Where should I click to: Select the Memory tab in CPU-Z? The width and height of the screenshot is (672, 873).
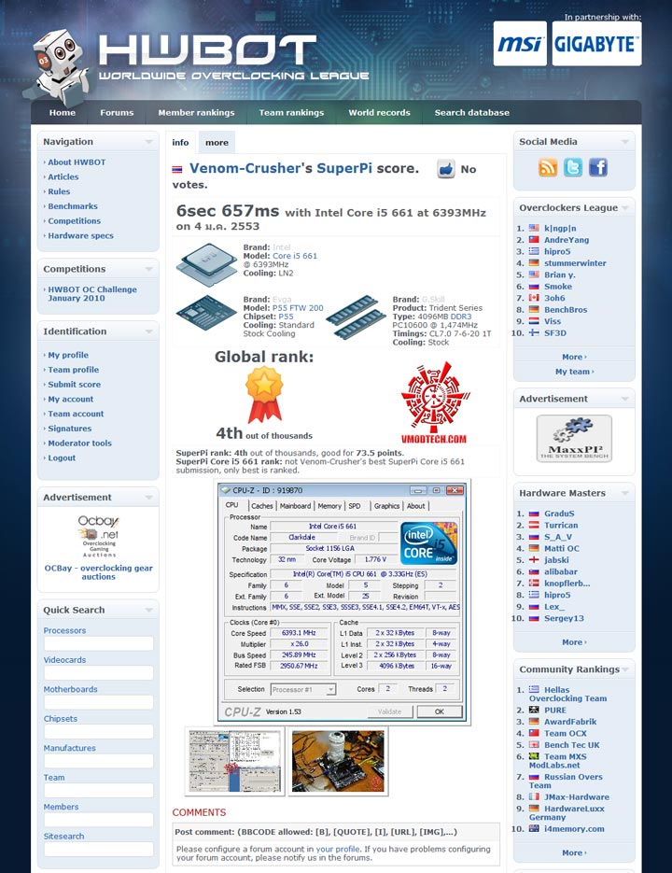pyautogui.click(x=329, y=505)
